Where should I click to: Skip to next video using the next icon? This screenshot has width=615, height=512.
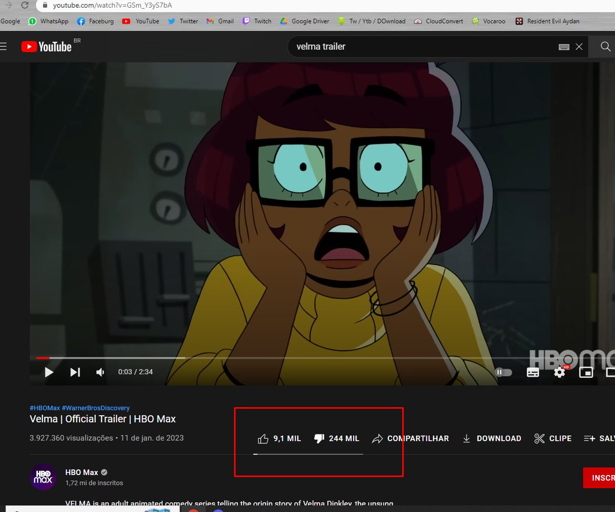click(x=75, y=372)
